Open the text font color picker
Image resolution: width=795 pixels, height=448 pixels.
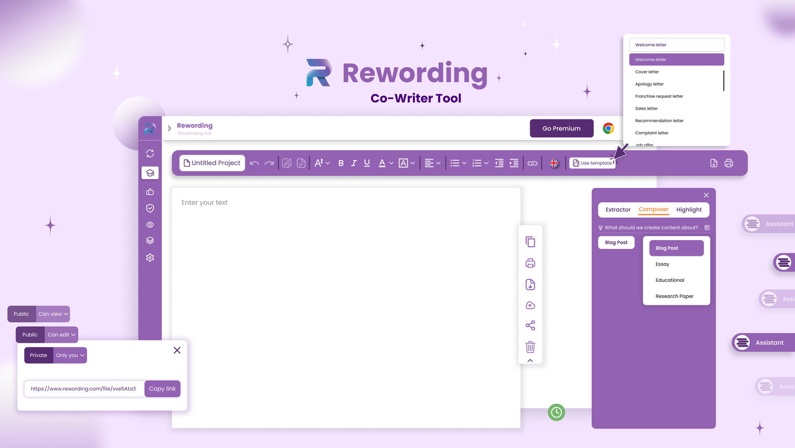(385, 163)
